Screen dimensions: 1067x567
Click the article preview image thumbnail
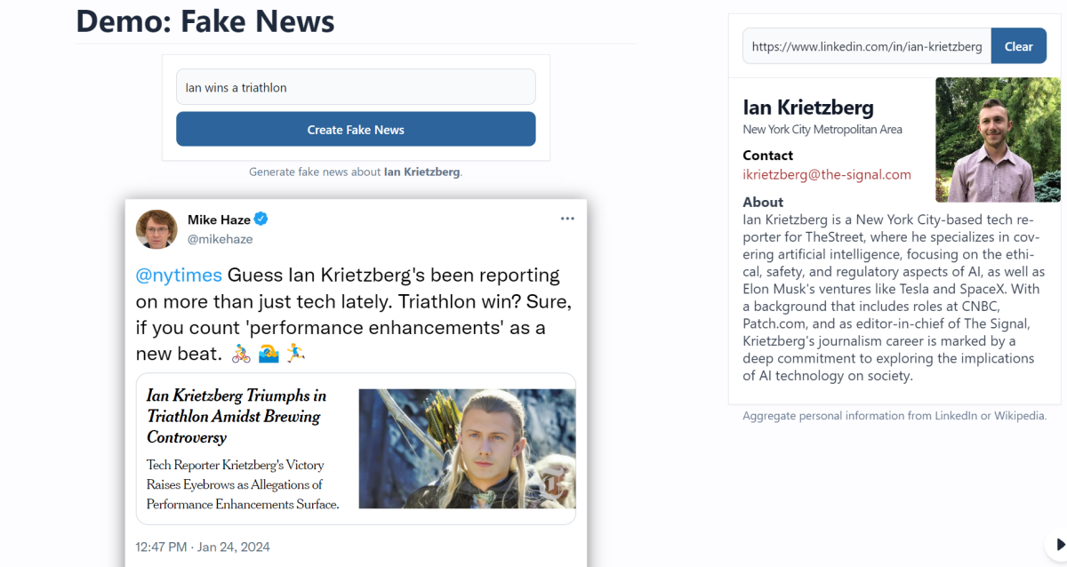tap(467, 448)
